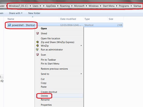The width and height of the screenshot is (143, 107).
Task: Expand arrow after Microsoft breadcrumb
Action: pos(86,6)
